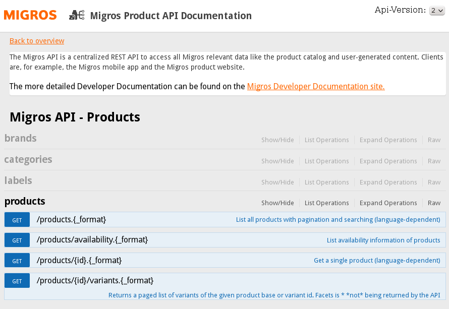Open the /products/{id}.{_format} endpoint path
The height and width of the screenshot is (309, 449).
pos(79,260)
